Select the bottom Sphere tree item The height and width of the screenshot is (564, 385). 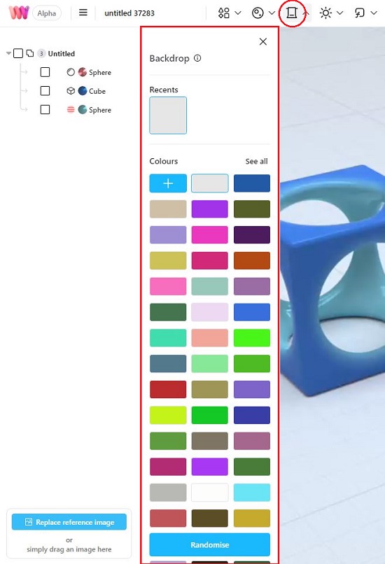(x=99, y=110)
